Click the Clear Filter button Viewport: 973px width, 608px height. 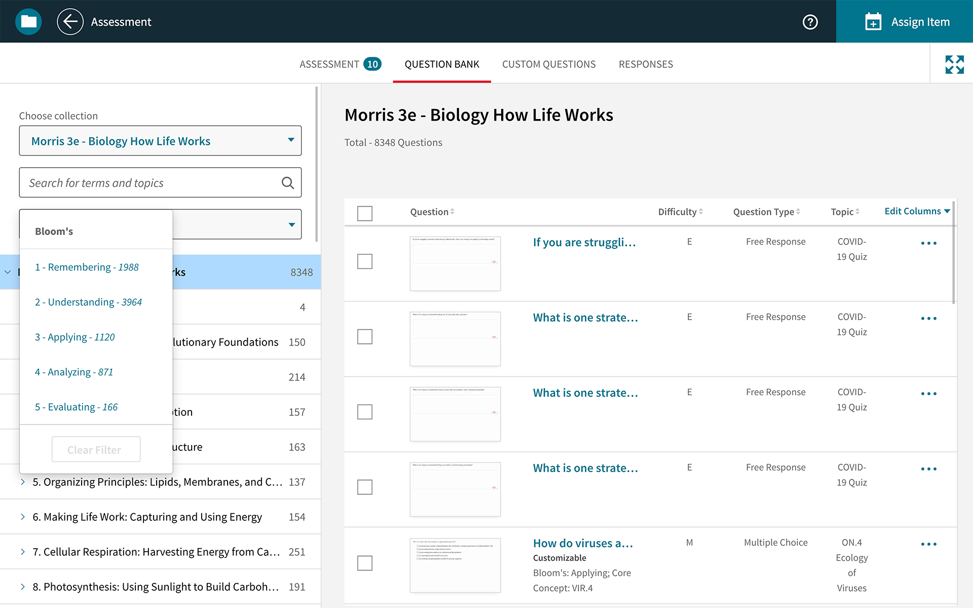pyautogui.click(x=94, y=449)
